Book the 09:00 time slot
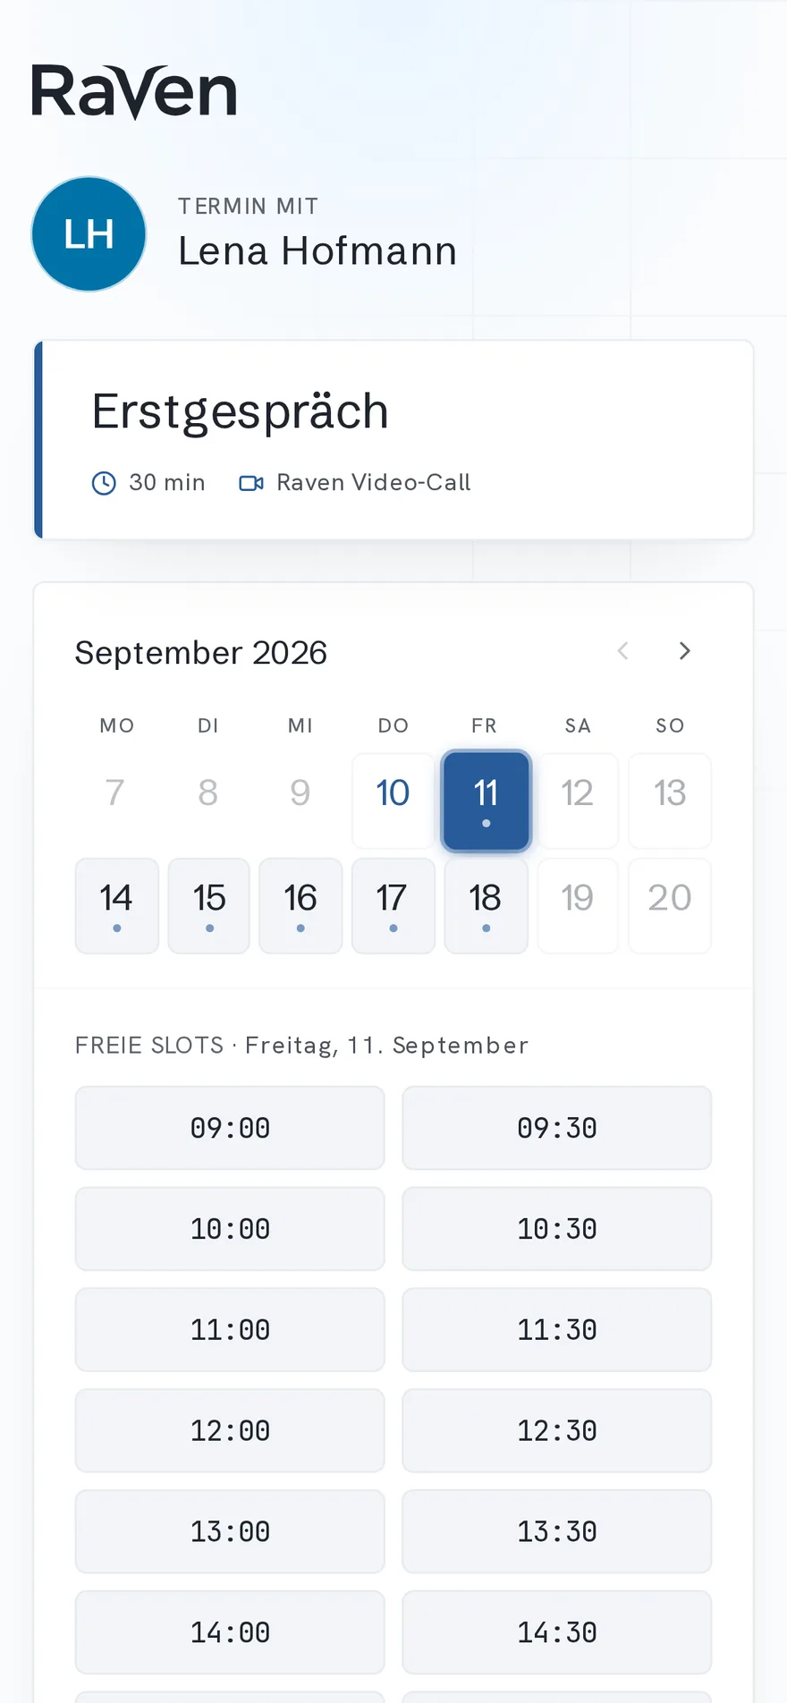Image resolution: width=787 pixels, height=1703 pixels. pos(230,1128)
